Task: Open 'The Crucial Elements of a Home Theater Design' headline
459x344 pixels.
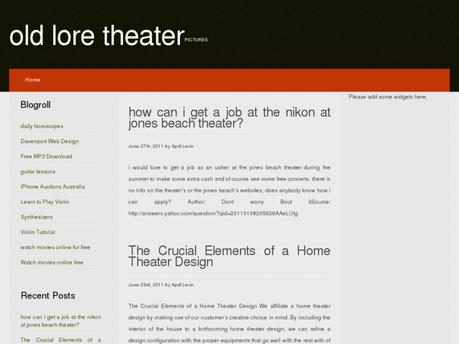Action: pos(230,256)
